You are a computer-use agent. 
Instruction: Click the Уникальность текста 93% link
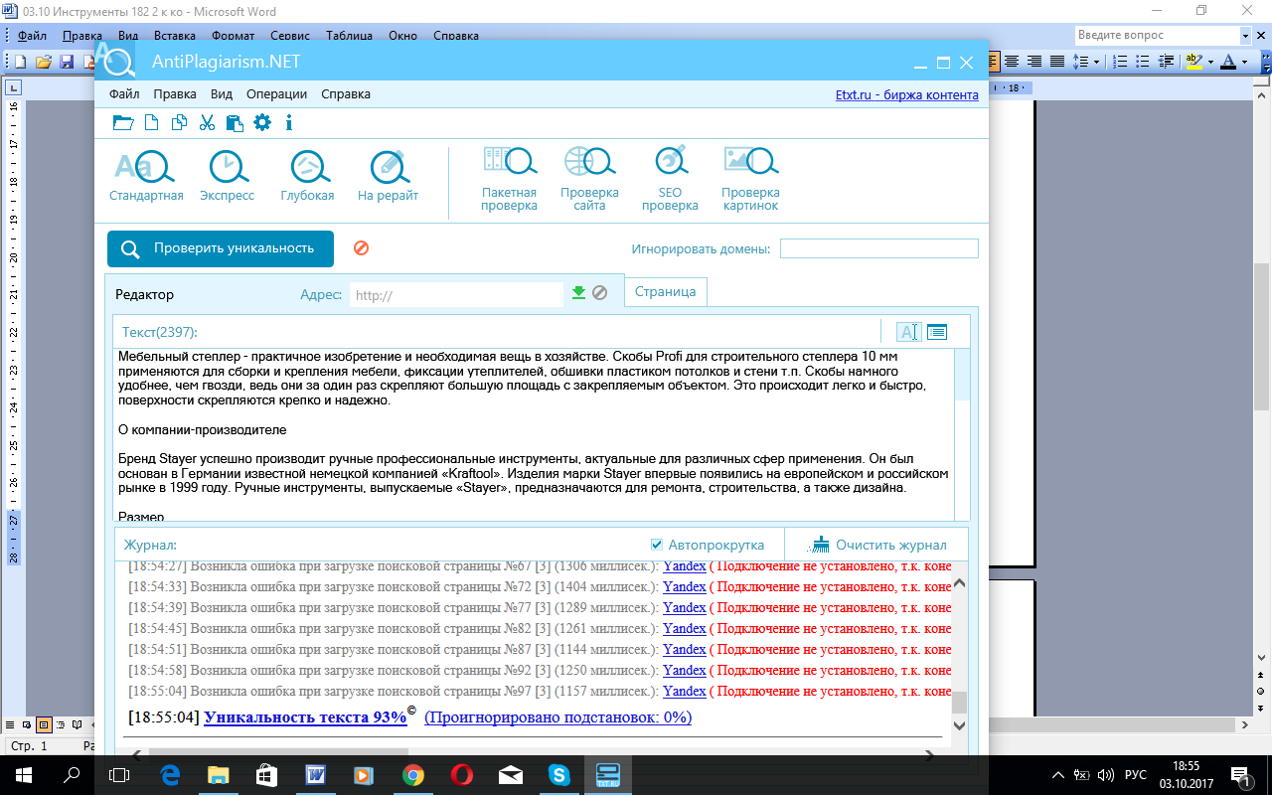[305, 716]
